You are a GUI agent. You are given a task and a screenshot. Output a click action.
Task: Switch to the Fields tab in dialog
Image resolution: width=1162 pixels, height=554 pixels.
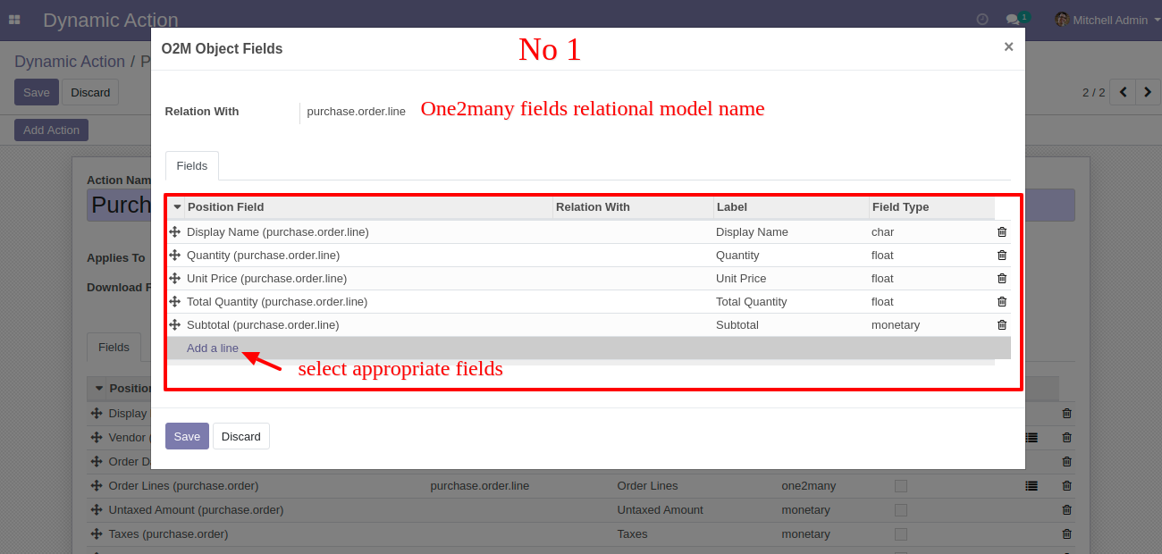point(192,166)
